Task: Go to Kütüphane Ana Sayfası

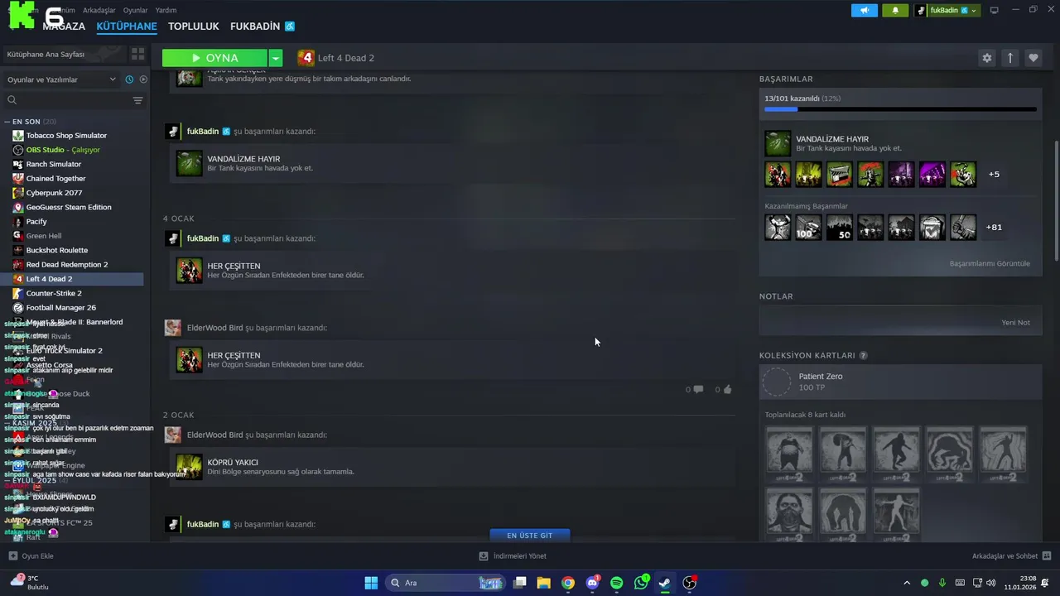Action: click(x=63, y=54)
